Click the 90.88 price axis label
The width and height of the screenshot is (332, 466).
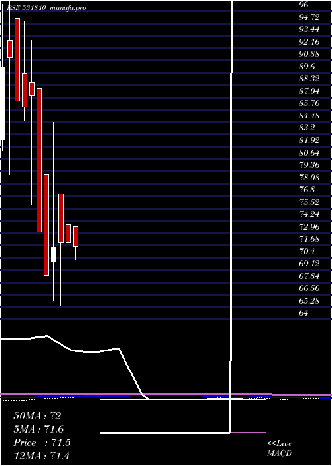(309, 54)
